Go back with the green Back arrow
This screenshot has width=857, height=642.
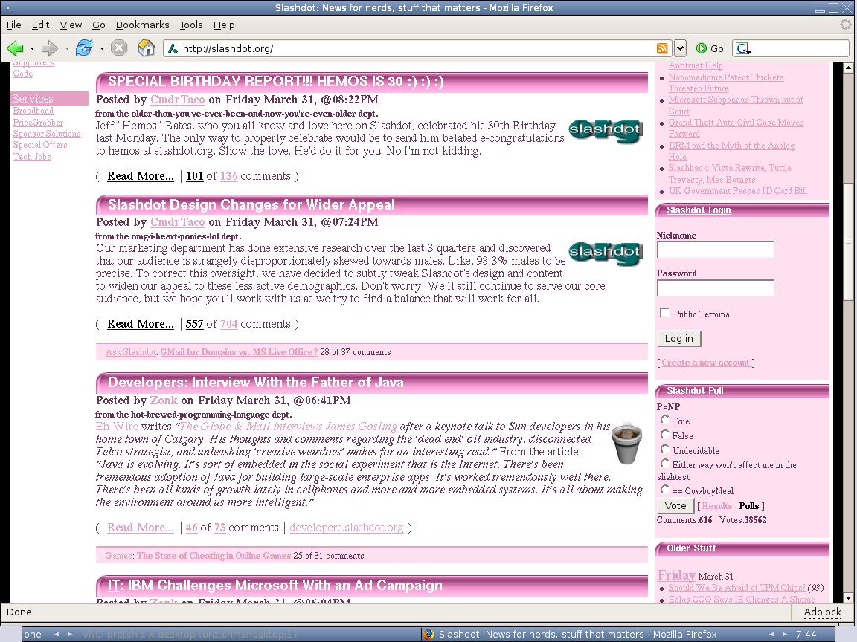coord(15,48)
